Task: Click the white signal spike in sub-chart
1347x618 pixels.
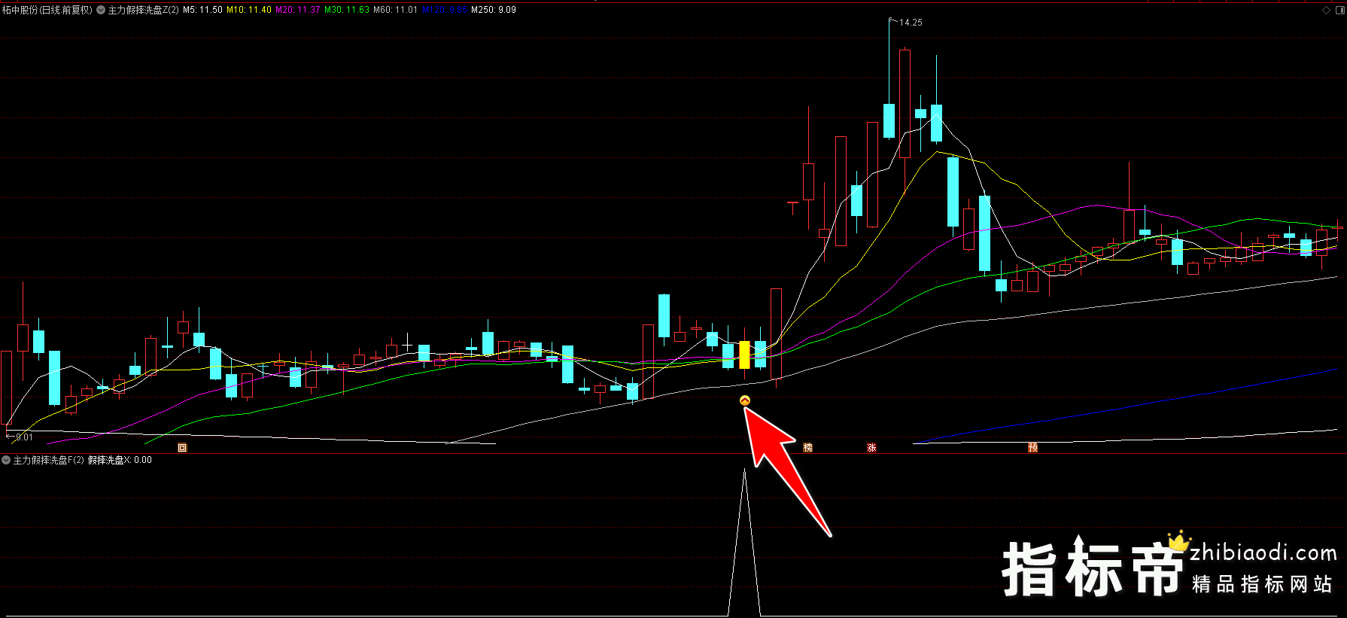Action: [744, 542]
